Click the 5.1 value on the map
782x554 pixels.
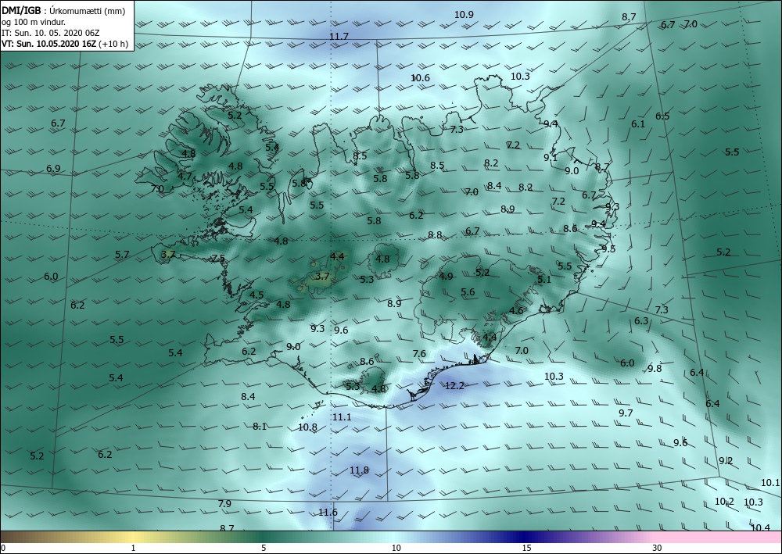544,280
